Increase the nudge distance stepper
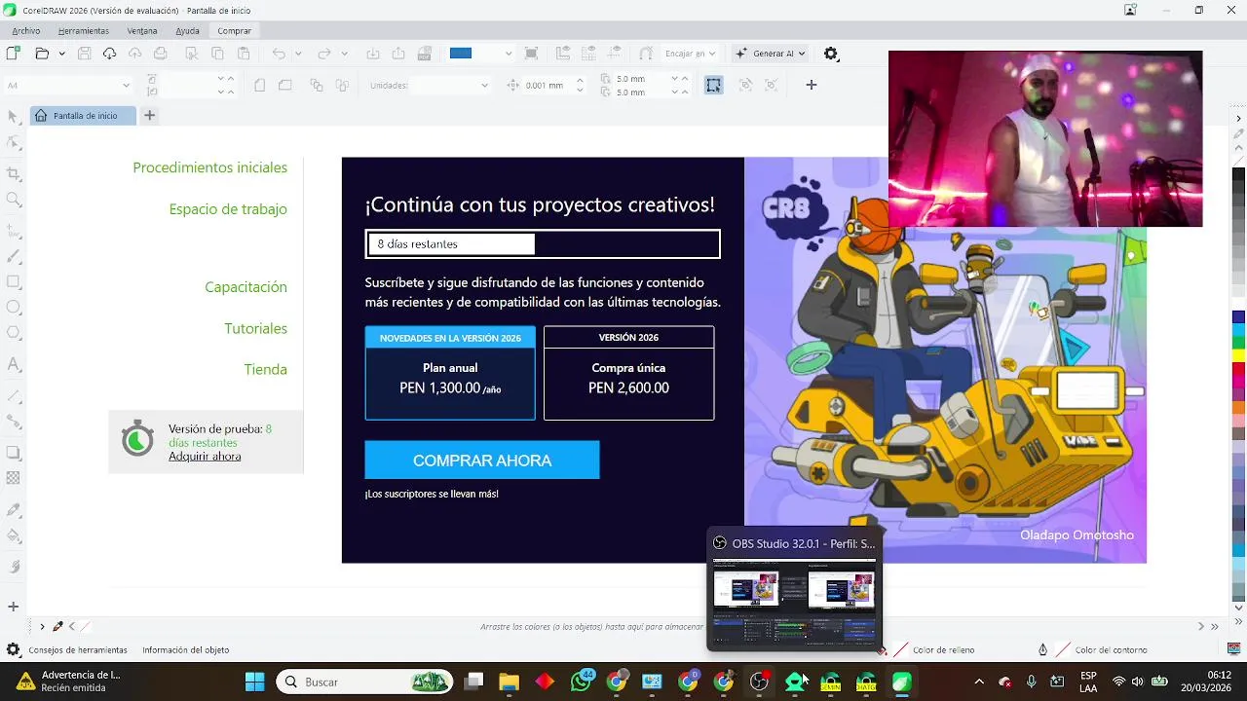The width and height of the screenshot is (1247, 701). pyautogui.click(x=580, y=80)
